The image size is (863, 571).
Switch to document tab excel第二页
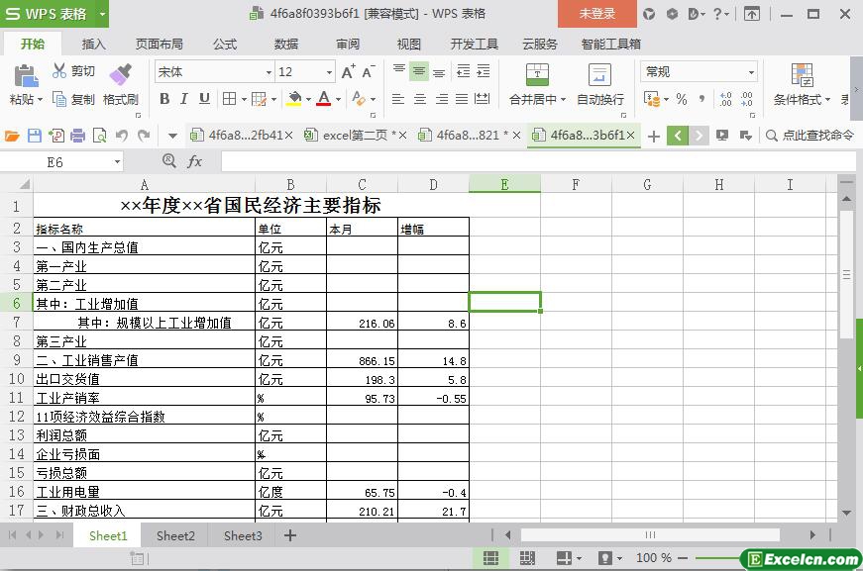(x=355, y=136)
